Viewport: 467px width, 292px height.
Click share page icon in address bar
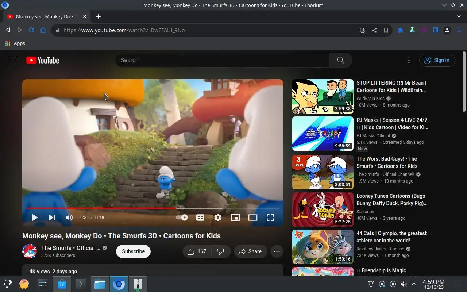pyautogui.click(x=374, y=30)
